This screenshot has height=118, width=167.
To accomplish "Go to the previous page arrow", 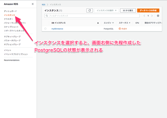I will 144,16.
